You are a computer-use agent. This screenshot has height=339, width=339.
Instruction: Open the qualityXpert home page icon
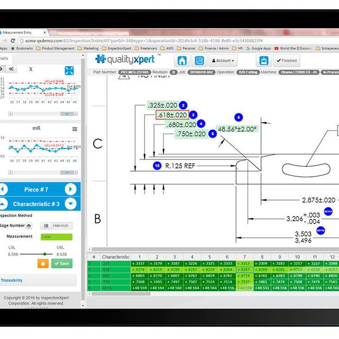[x=182, y=61]
